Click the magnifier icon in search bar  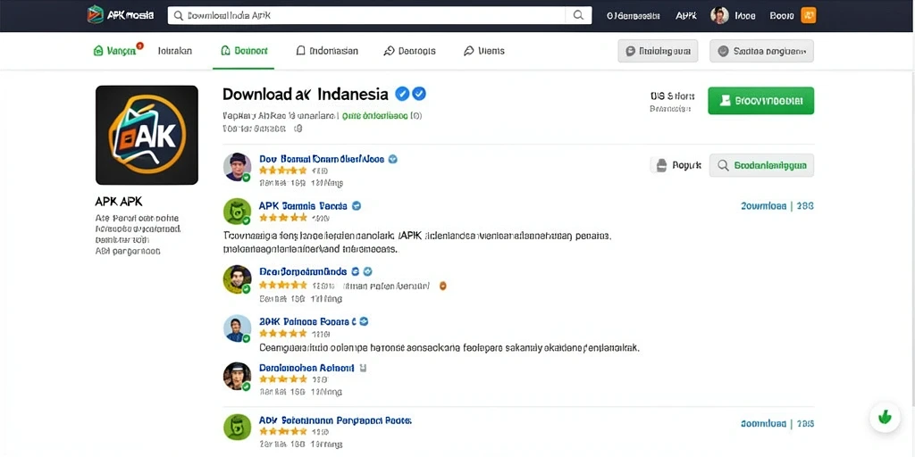(x=578, y=16)
